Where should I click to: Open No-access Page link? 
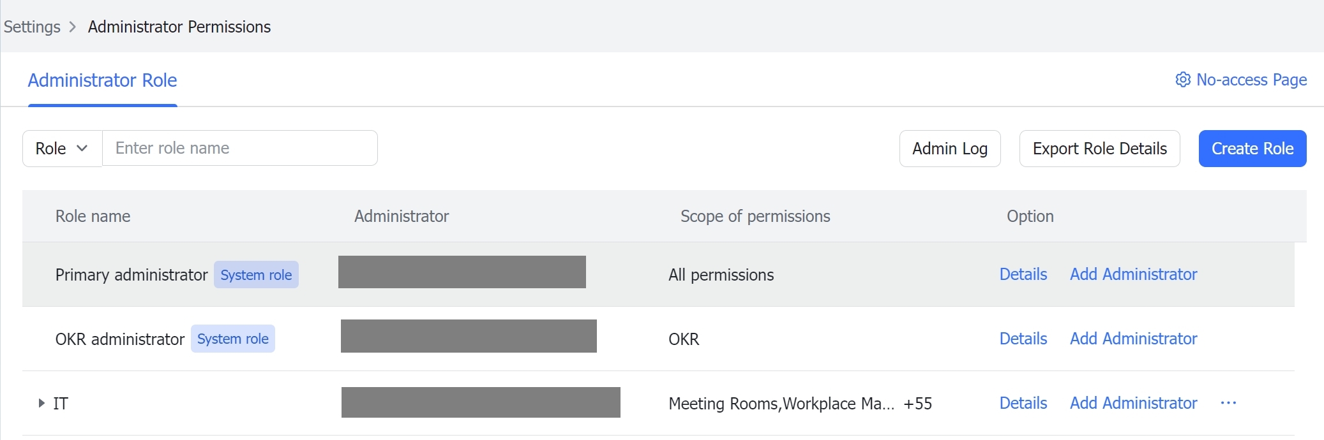(x=1251, y=80)
